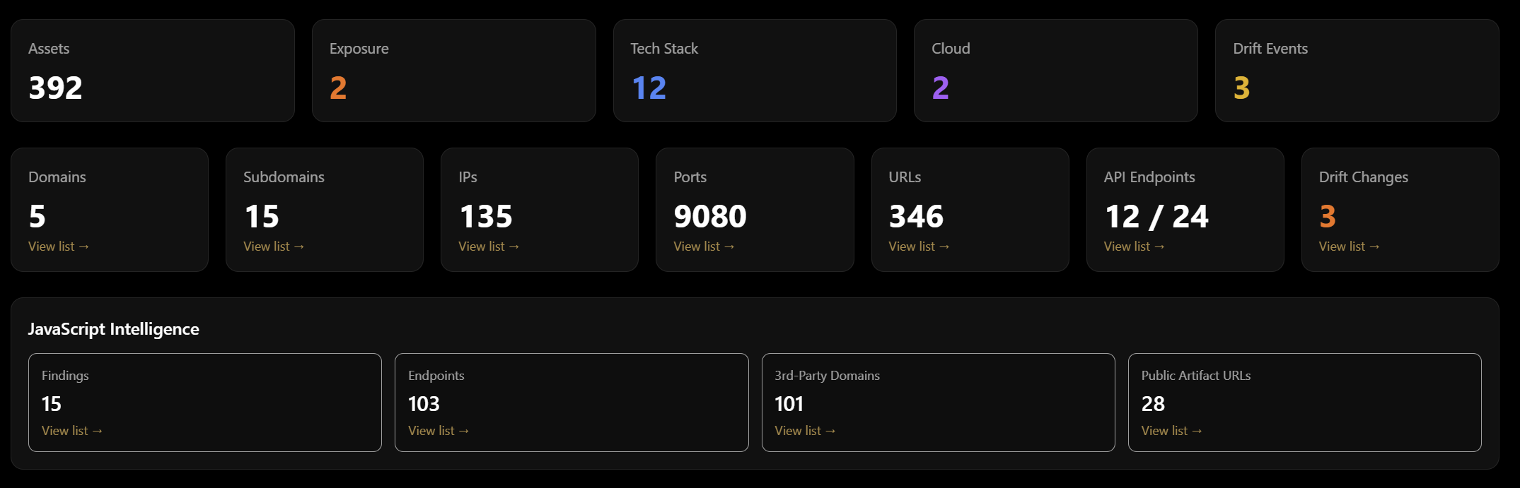Open the IPs view list link

488,246
